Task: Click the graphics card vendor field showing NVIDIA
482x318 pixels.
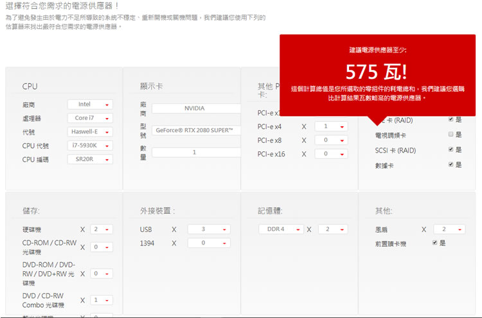Action: click(x=195, y=108)
